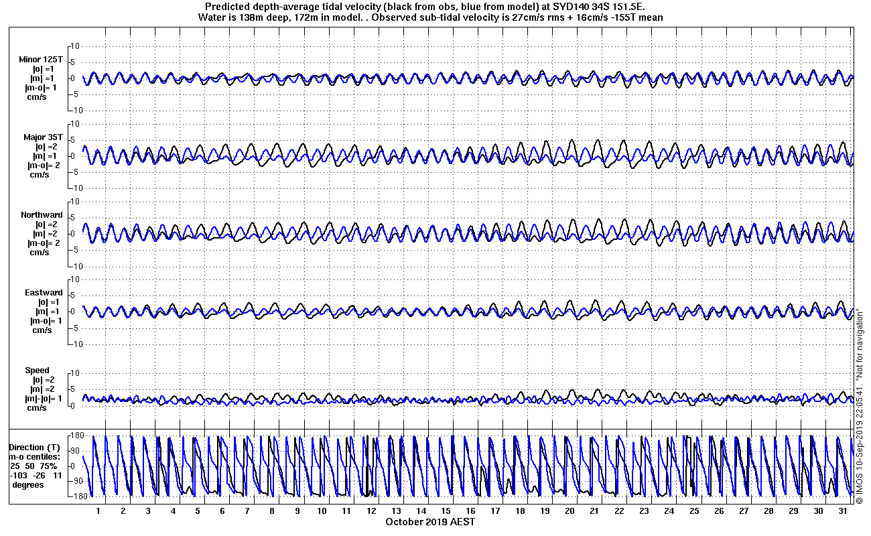The image size is (871, 536).
Task: Click the 'Eastward' panel label
Action: (x=44, y=293)
